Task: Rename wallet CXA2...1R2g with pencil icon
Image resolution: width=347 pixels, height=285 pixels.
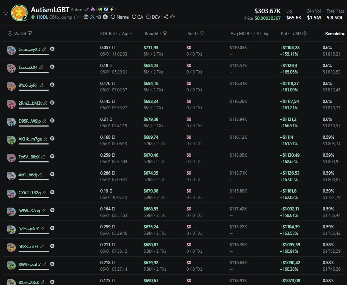Action: tap(44, 193)
